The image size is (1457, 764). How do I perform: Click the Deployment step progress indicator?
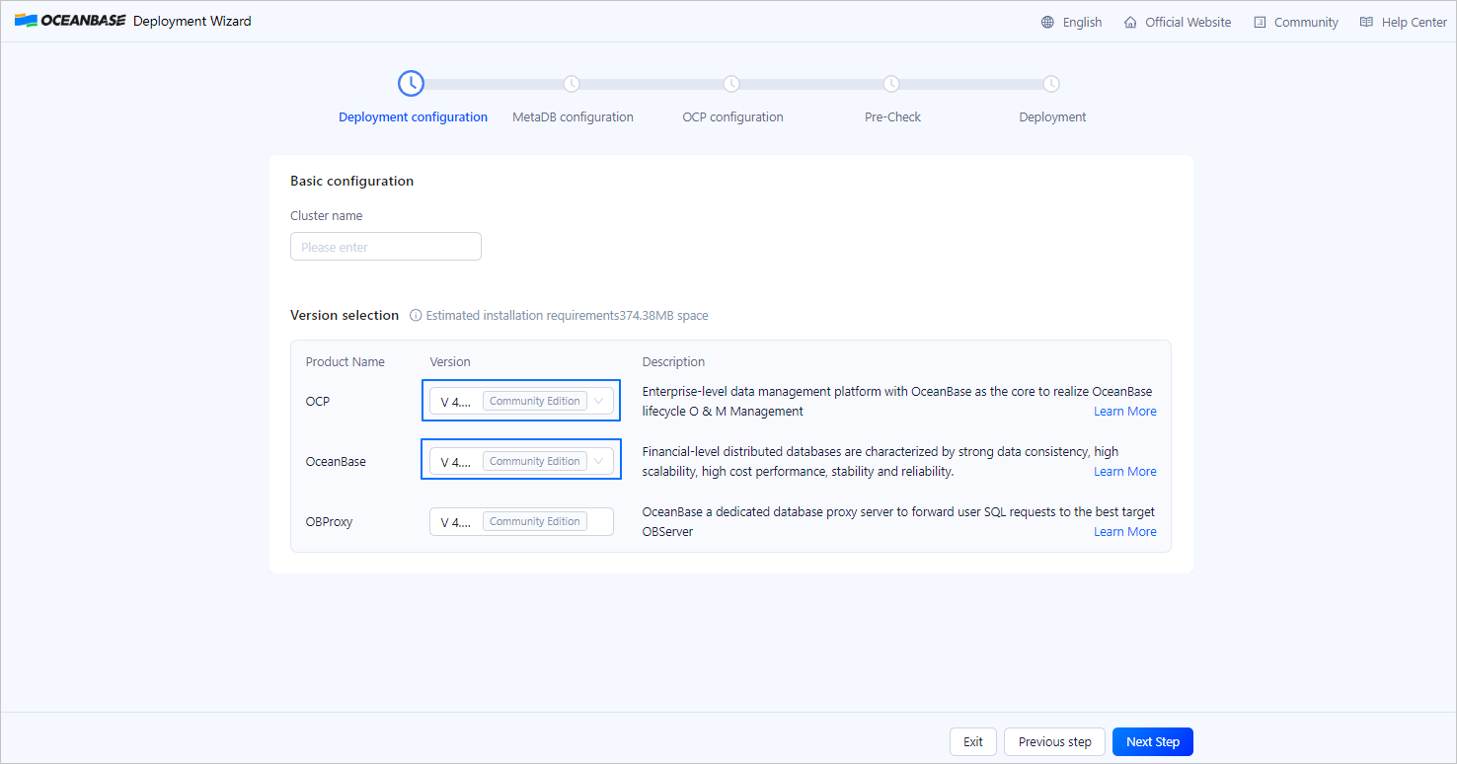tap(1051, 83)
